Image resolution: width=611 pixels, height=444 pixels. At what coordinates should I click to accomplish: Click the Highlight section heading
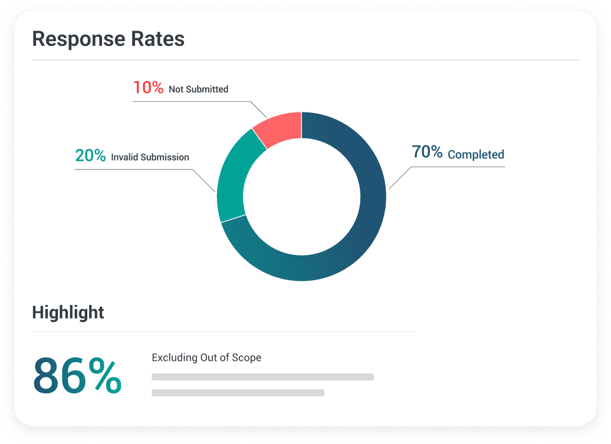pyautogui.click(x=68, y=312)
